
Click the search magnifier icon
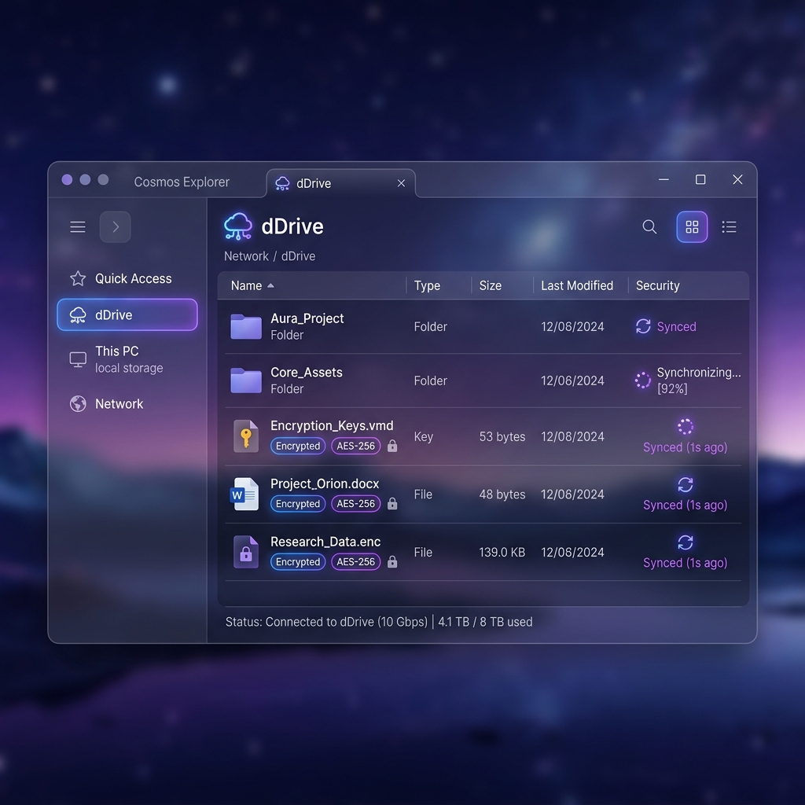coord(649,227)
